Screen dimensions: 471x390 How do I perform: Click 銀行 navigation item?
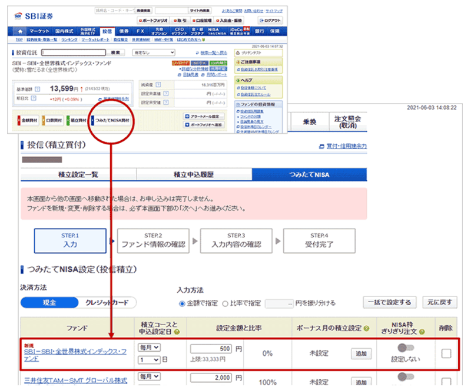tap(259, 31)
